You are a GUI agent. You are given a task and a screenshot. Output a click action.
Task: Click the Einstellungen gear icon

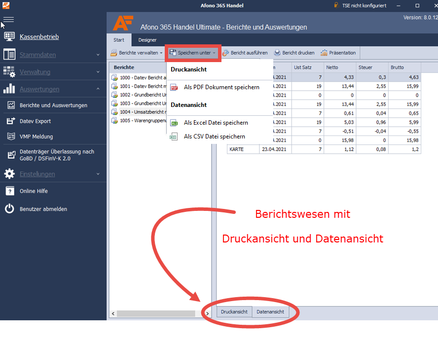[9, 173]
